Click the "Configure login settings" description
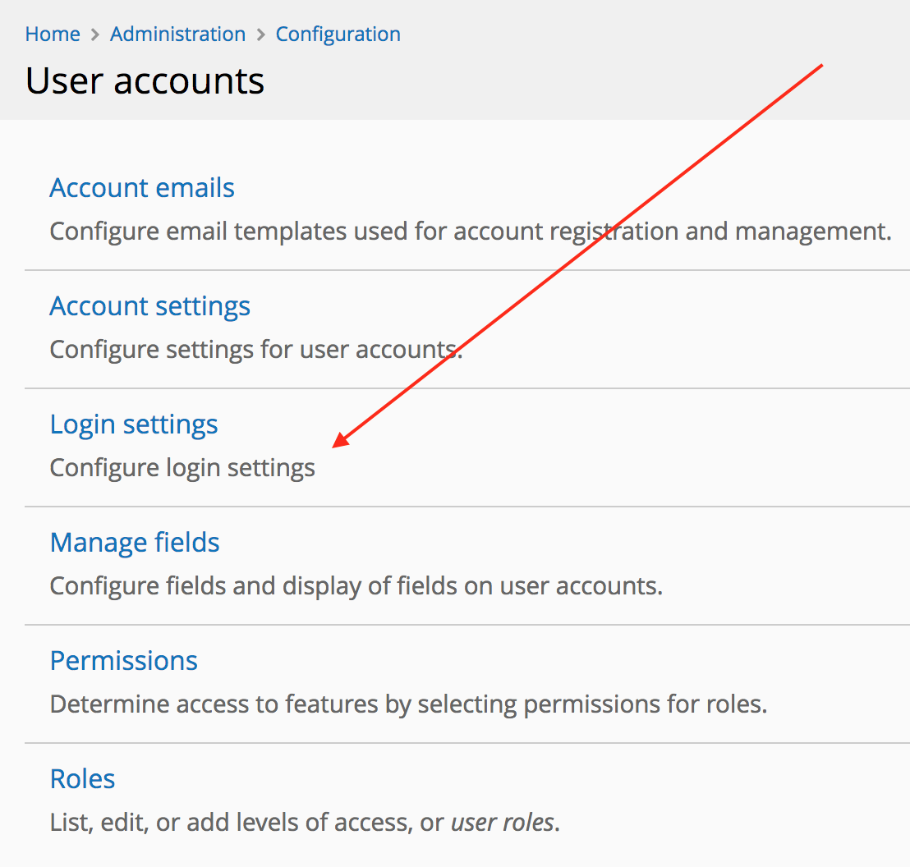Viewport: 910px width, 867px height. [182, 467]
